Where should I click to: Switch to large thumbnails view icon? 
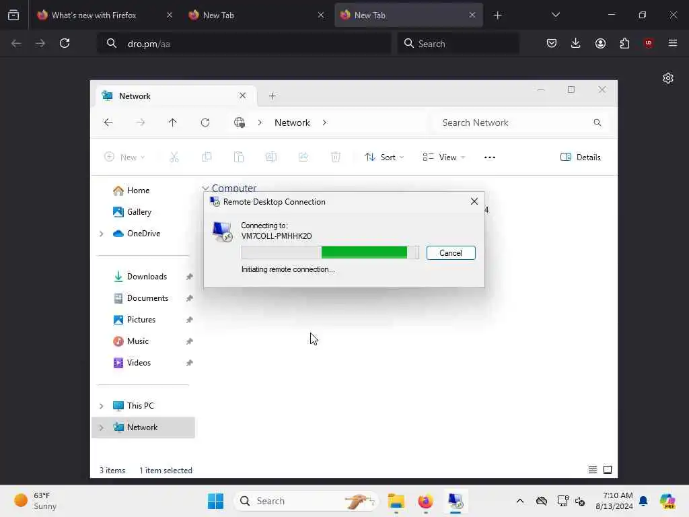coord(608,470)
